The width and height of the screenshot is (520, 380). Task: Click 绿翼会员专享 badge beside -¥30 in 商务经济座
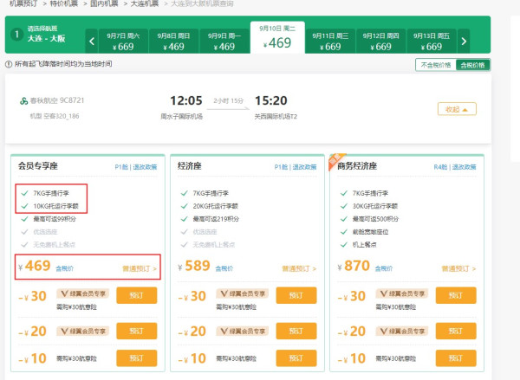(402, 293)
